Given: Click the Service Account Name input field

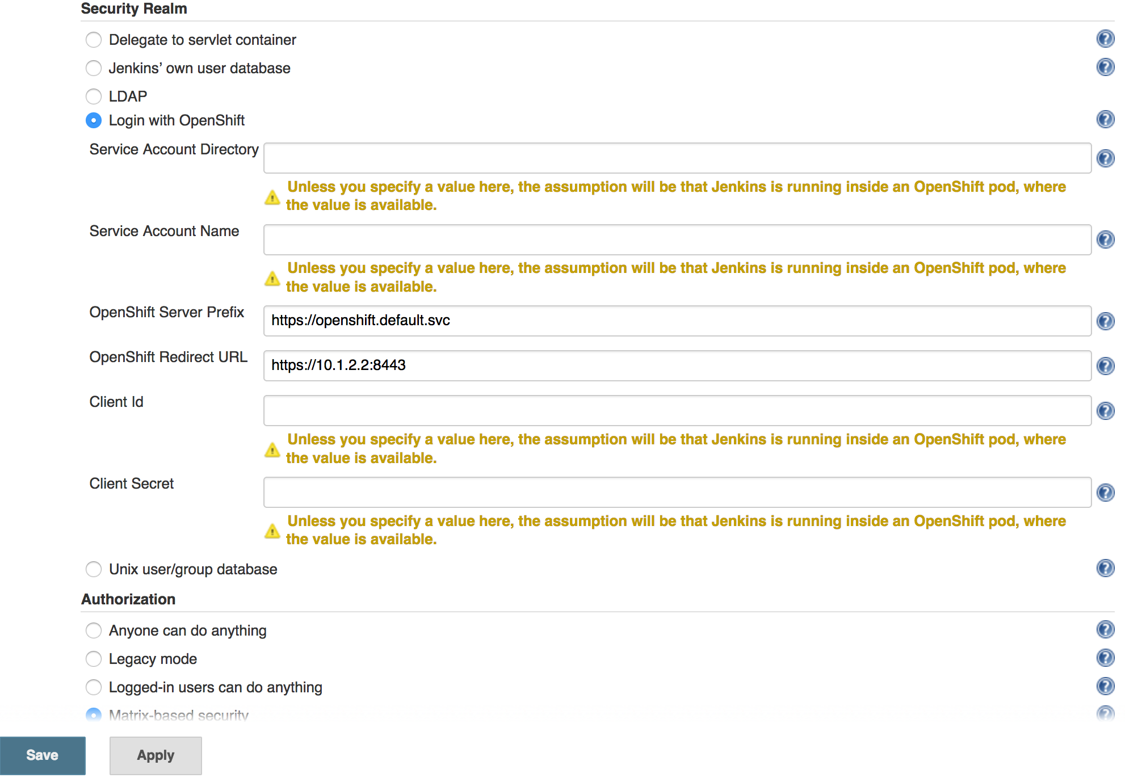Looking at the screenshot, I should 675,239.
